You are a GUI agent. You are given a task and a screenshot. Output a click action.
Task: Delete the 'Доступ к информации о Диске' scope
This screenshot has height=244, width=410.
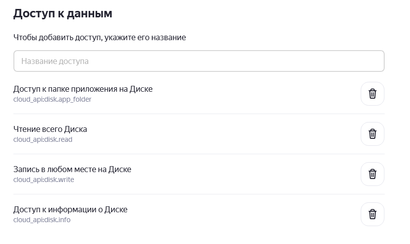372,214
